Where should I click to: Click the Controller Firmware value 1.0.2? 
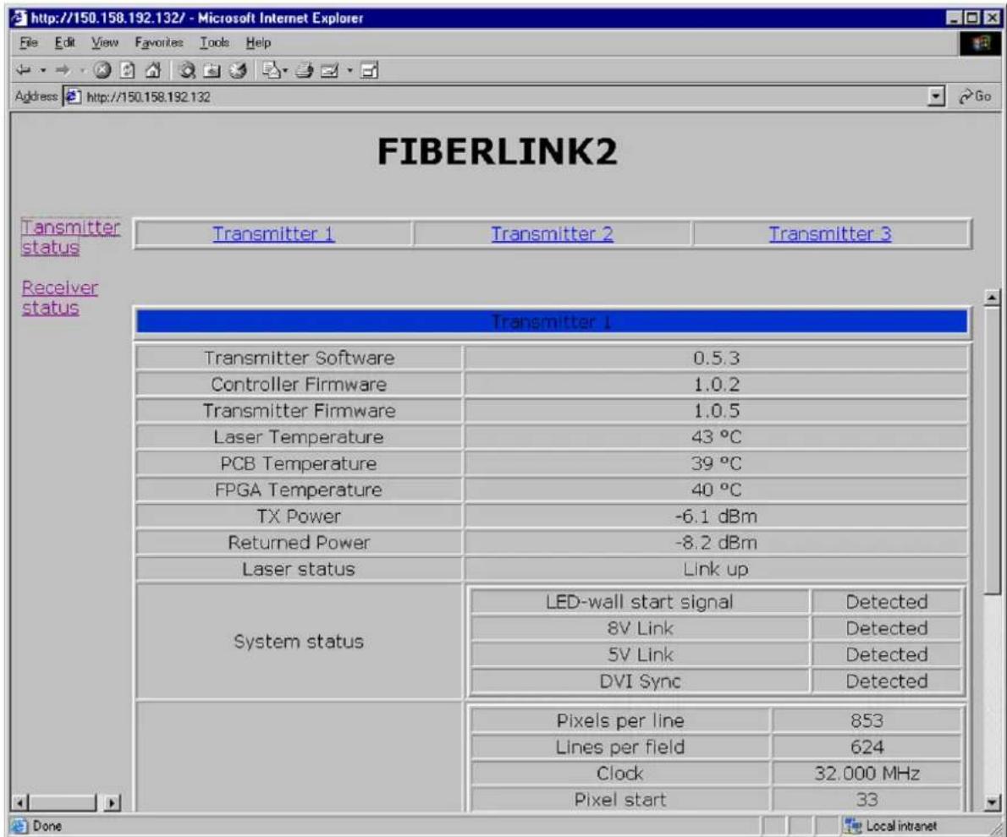point(716,385)
